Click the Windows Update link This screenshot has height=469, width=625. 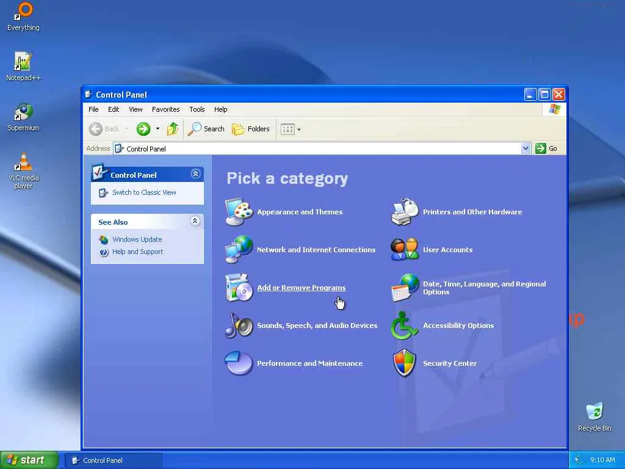[x=137, y=239]
